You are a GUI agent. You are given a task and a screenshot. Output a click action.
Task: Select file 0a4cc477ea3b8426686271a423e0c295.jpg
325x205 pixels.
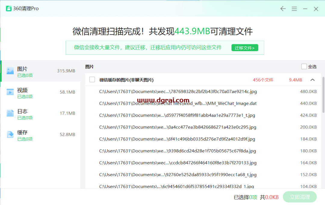tap(203, 127)
